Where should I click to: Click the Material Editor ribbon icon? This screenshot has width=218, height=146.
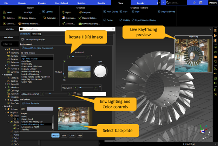click(91, 18)
